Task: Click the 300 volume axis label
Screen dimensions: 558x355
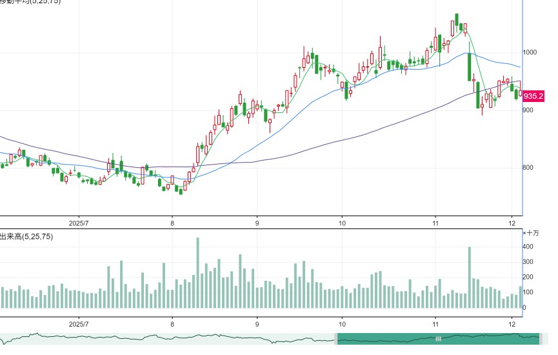Action: (x=528, y=262)
